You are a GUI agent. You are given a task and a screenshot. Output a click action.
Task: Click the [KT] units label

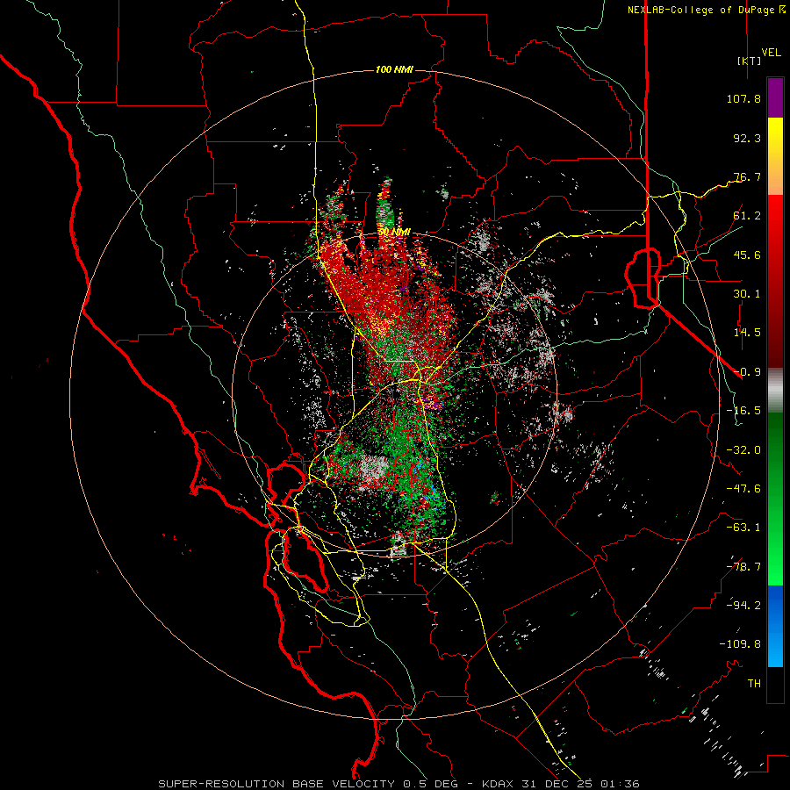click(750, 61)
